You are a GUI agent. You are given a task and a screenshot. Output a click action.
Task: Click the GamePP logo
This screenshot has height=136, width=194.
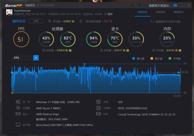14,5
